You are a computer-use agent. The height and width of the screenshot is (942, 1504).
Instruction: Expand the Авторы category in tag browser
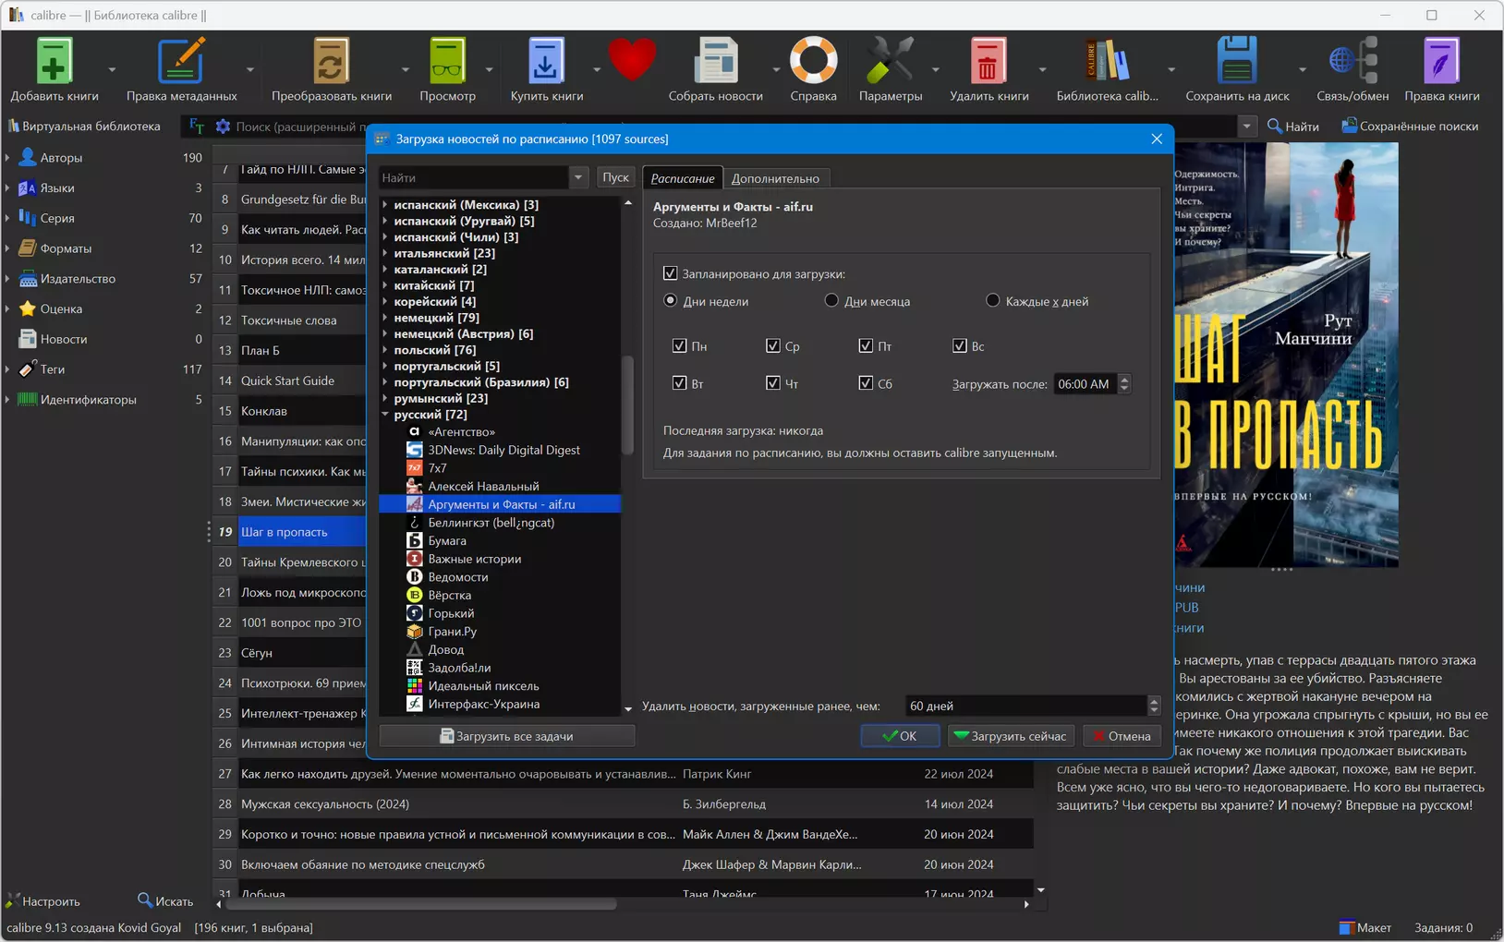point(7,158)
